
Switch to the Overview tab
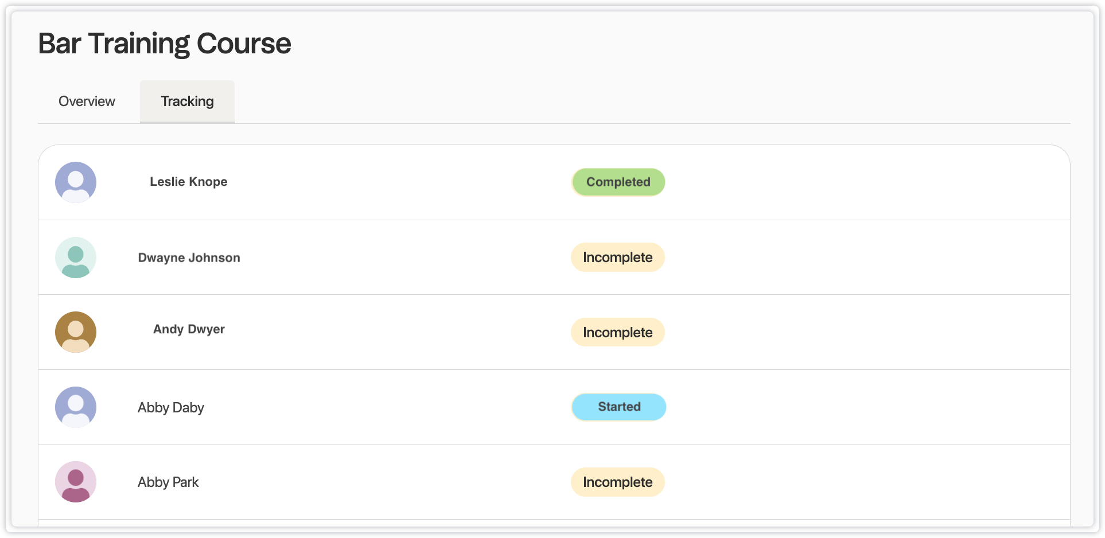pos(87,102)
